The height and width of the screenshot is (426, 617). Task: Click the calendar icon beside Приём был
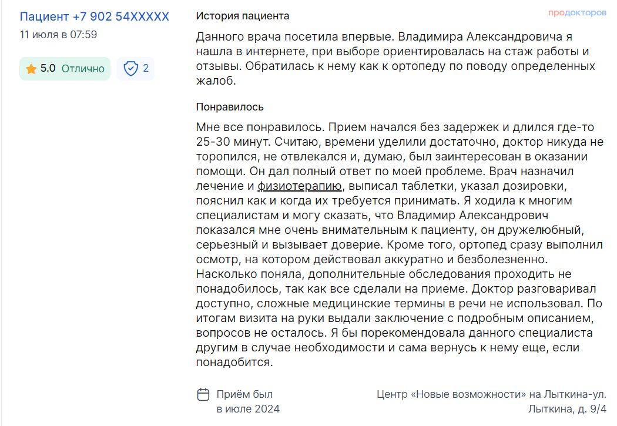[x=203, y=394]
